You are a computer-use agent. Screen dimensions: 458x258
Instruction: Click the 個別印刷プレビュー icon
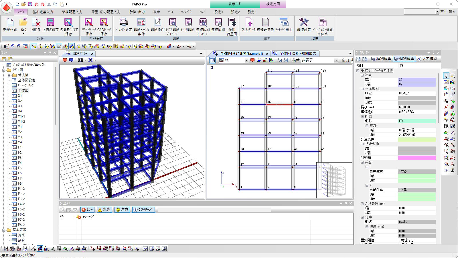tap(173, 25)
